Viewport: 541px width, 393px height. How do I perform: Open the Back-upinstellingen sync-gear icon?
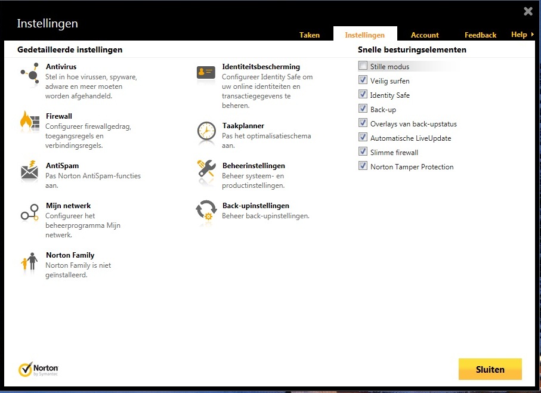tap(206, 210)
